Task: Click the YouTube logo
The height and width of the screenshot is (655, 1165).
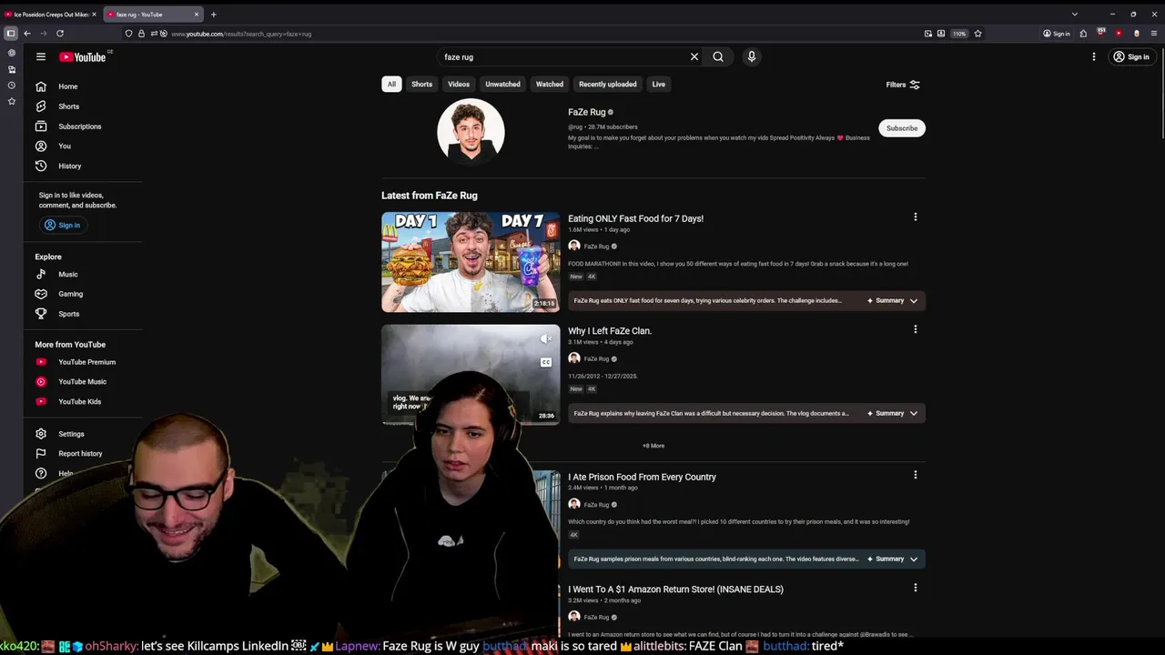Action: [83, 56]
